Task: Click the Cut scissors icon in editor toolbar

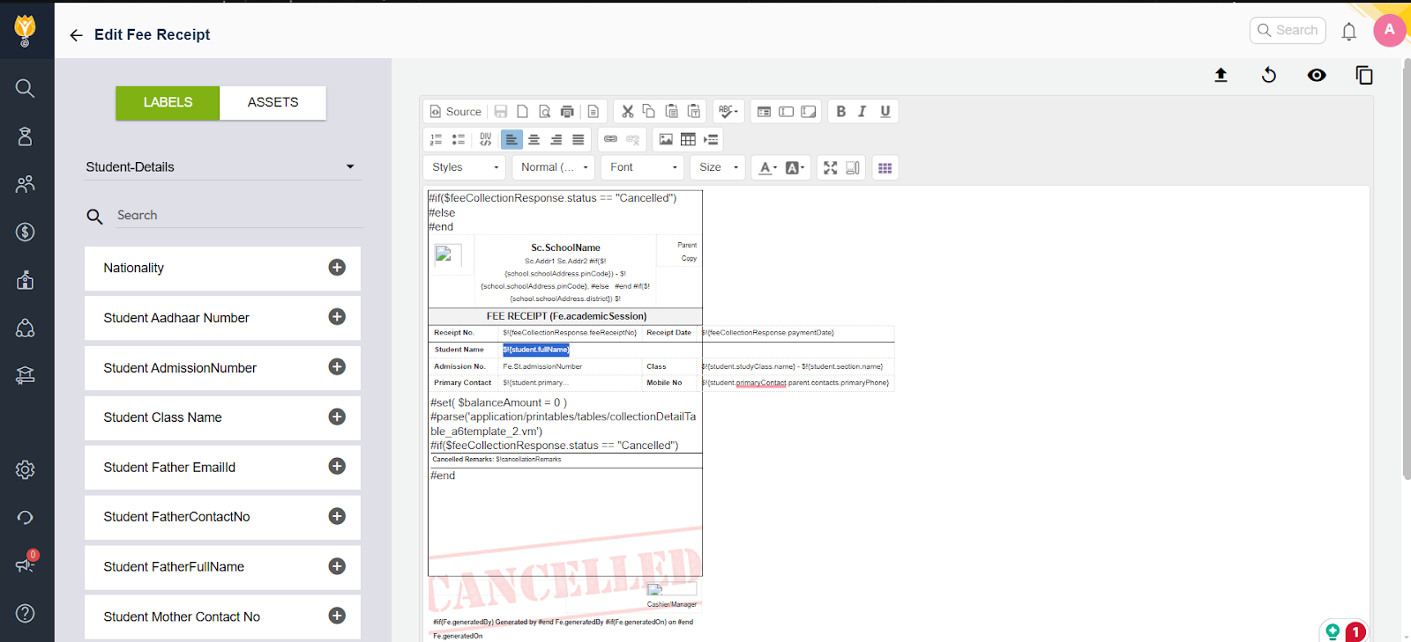Action: click(x=627, y=112)
